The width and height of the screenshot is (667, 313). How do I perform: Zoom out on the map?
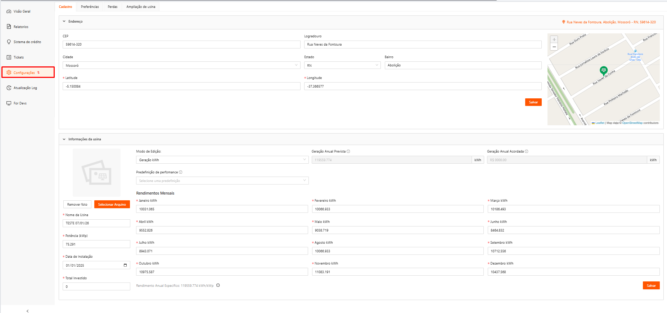click(554, 47)
